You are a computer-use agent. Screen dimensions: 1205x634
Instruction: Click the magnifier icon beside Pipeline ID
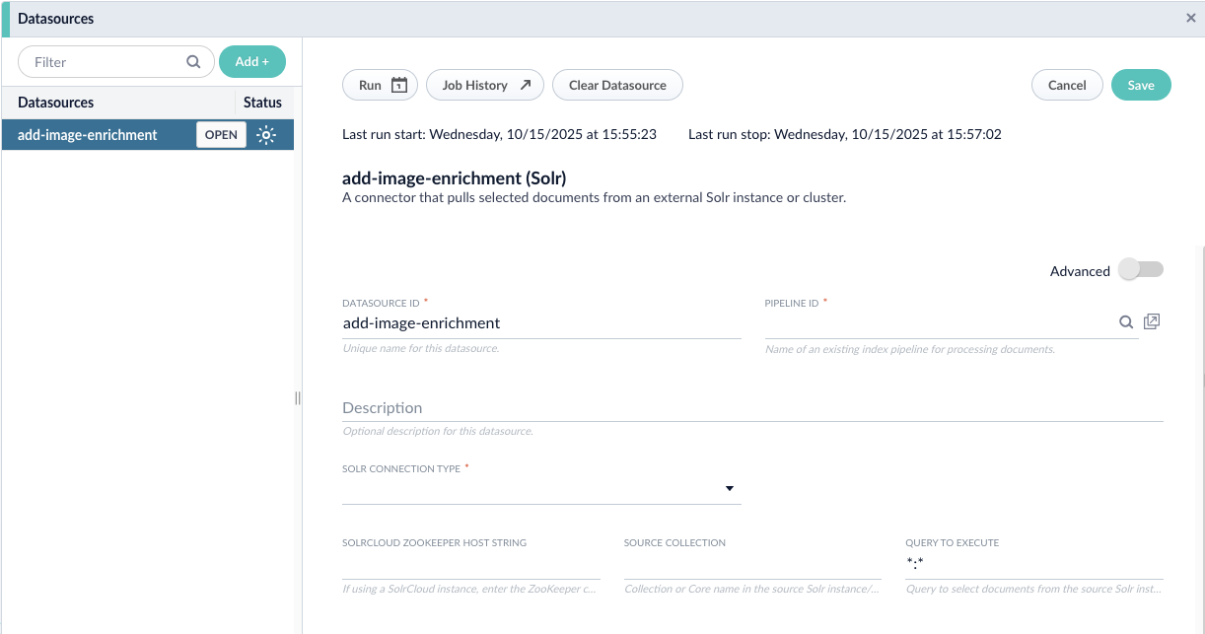pyautogui.click(x=1126, y=322)
